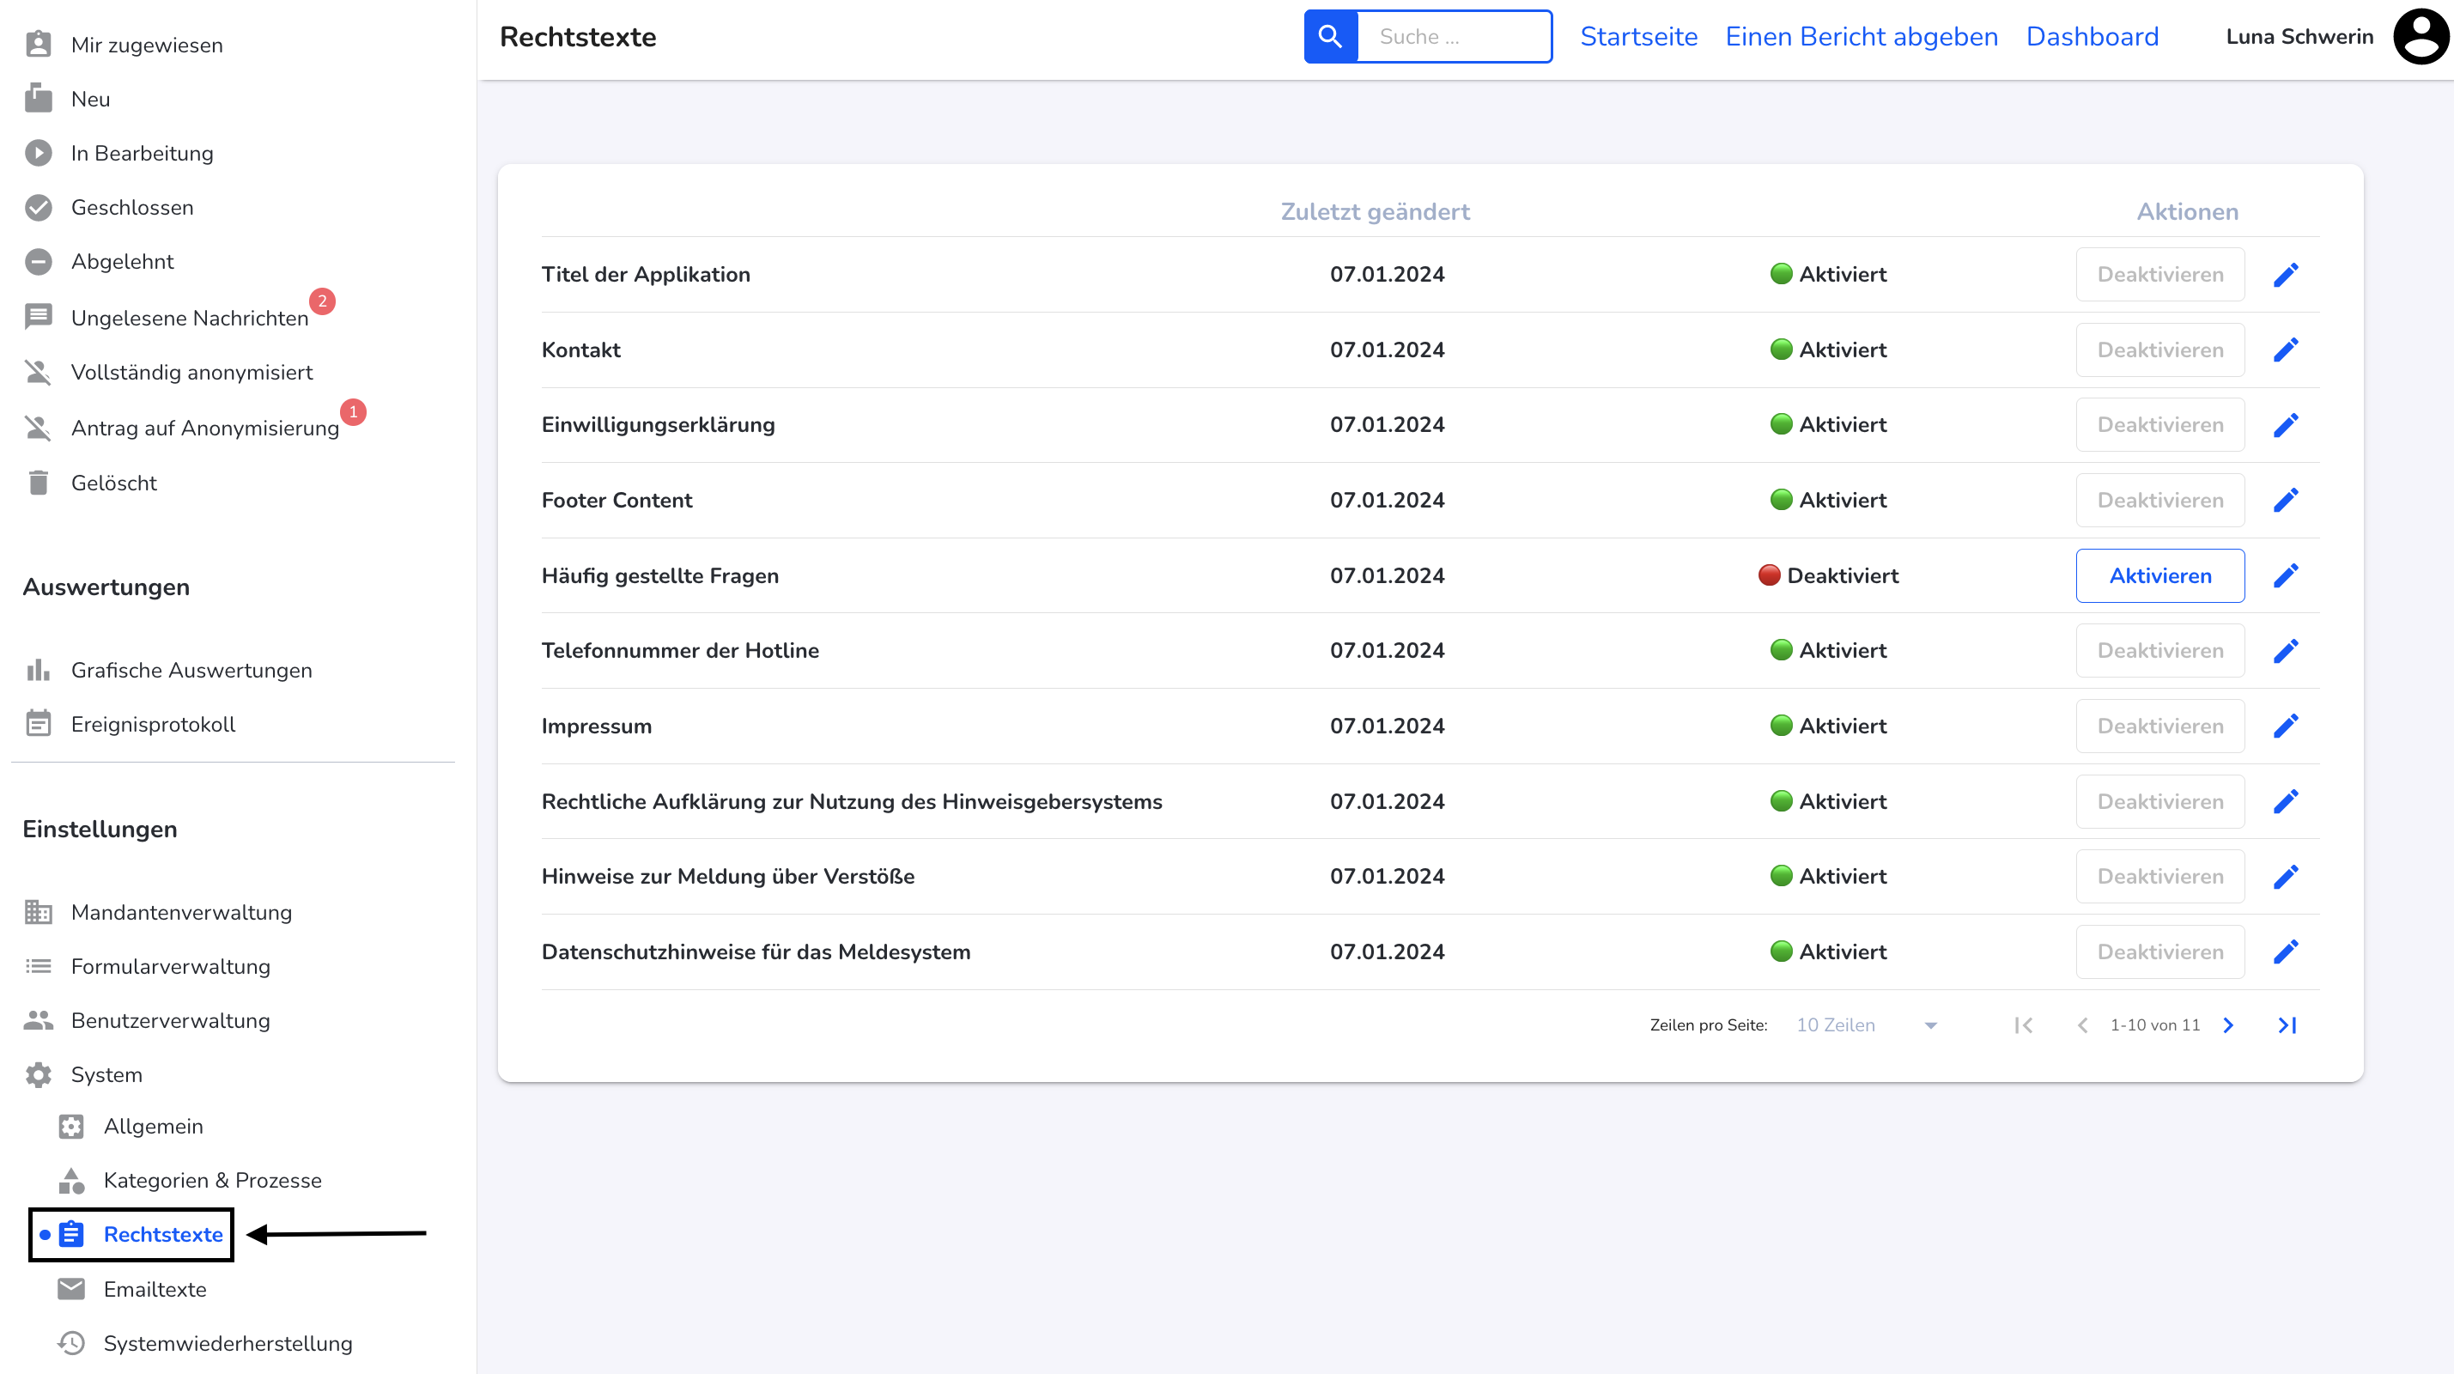
Task: Deactivate Titel der Applikation
Action: click(2159, 275)
